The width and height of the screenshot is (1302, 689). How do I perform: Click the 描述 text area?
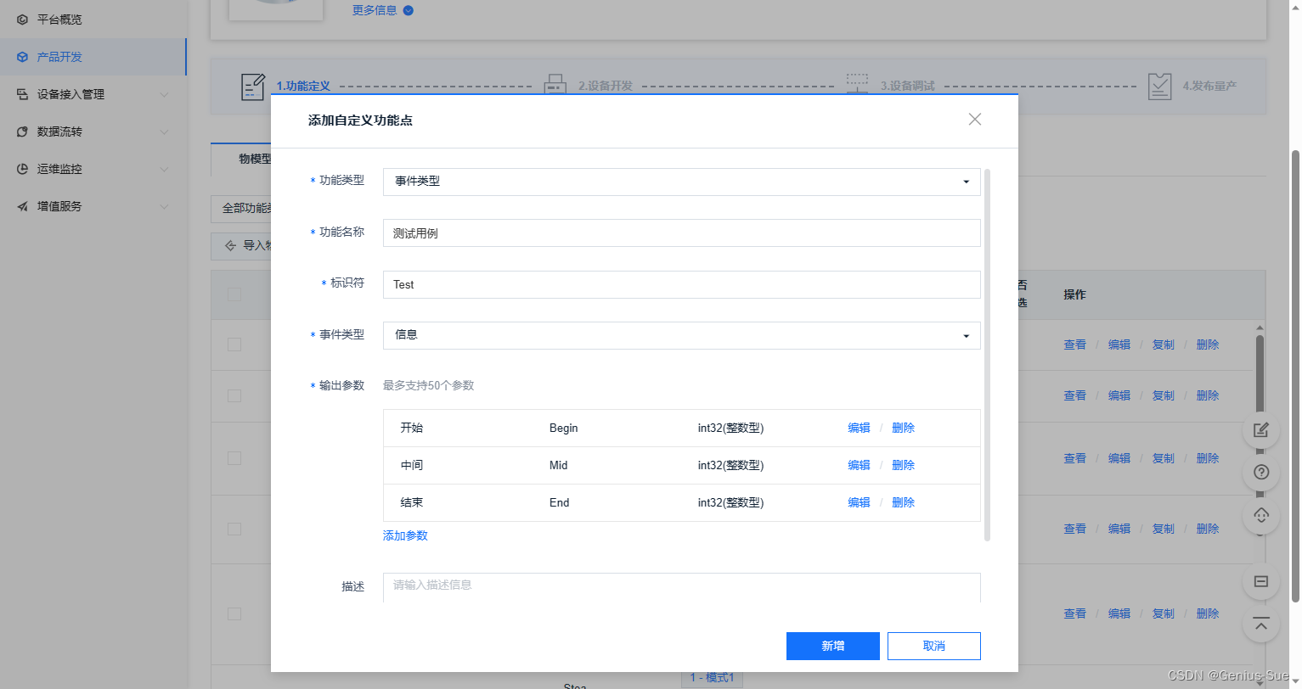681,587
